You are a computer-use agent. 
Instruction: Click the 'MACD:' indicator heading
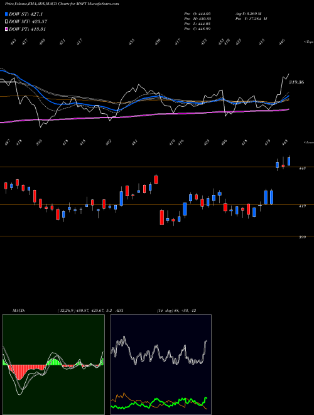coord(18,311)
